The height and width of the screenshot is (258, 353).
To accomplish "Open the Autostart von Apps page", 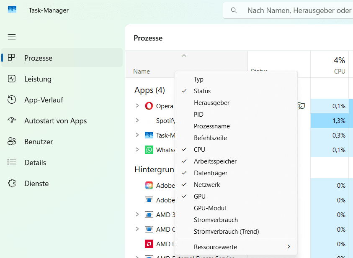I will [62, 121].
